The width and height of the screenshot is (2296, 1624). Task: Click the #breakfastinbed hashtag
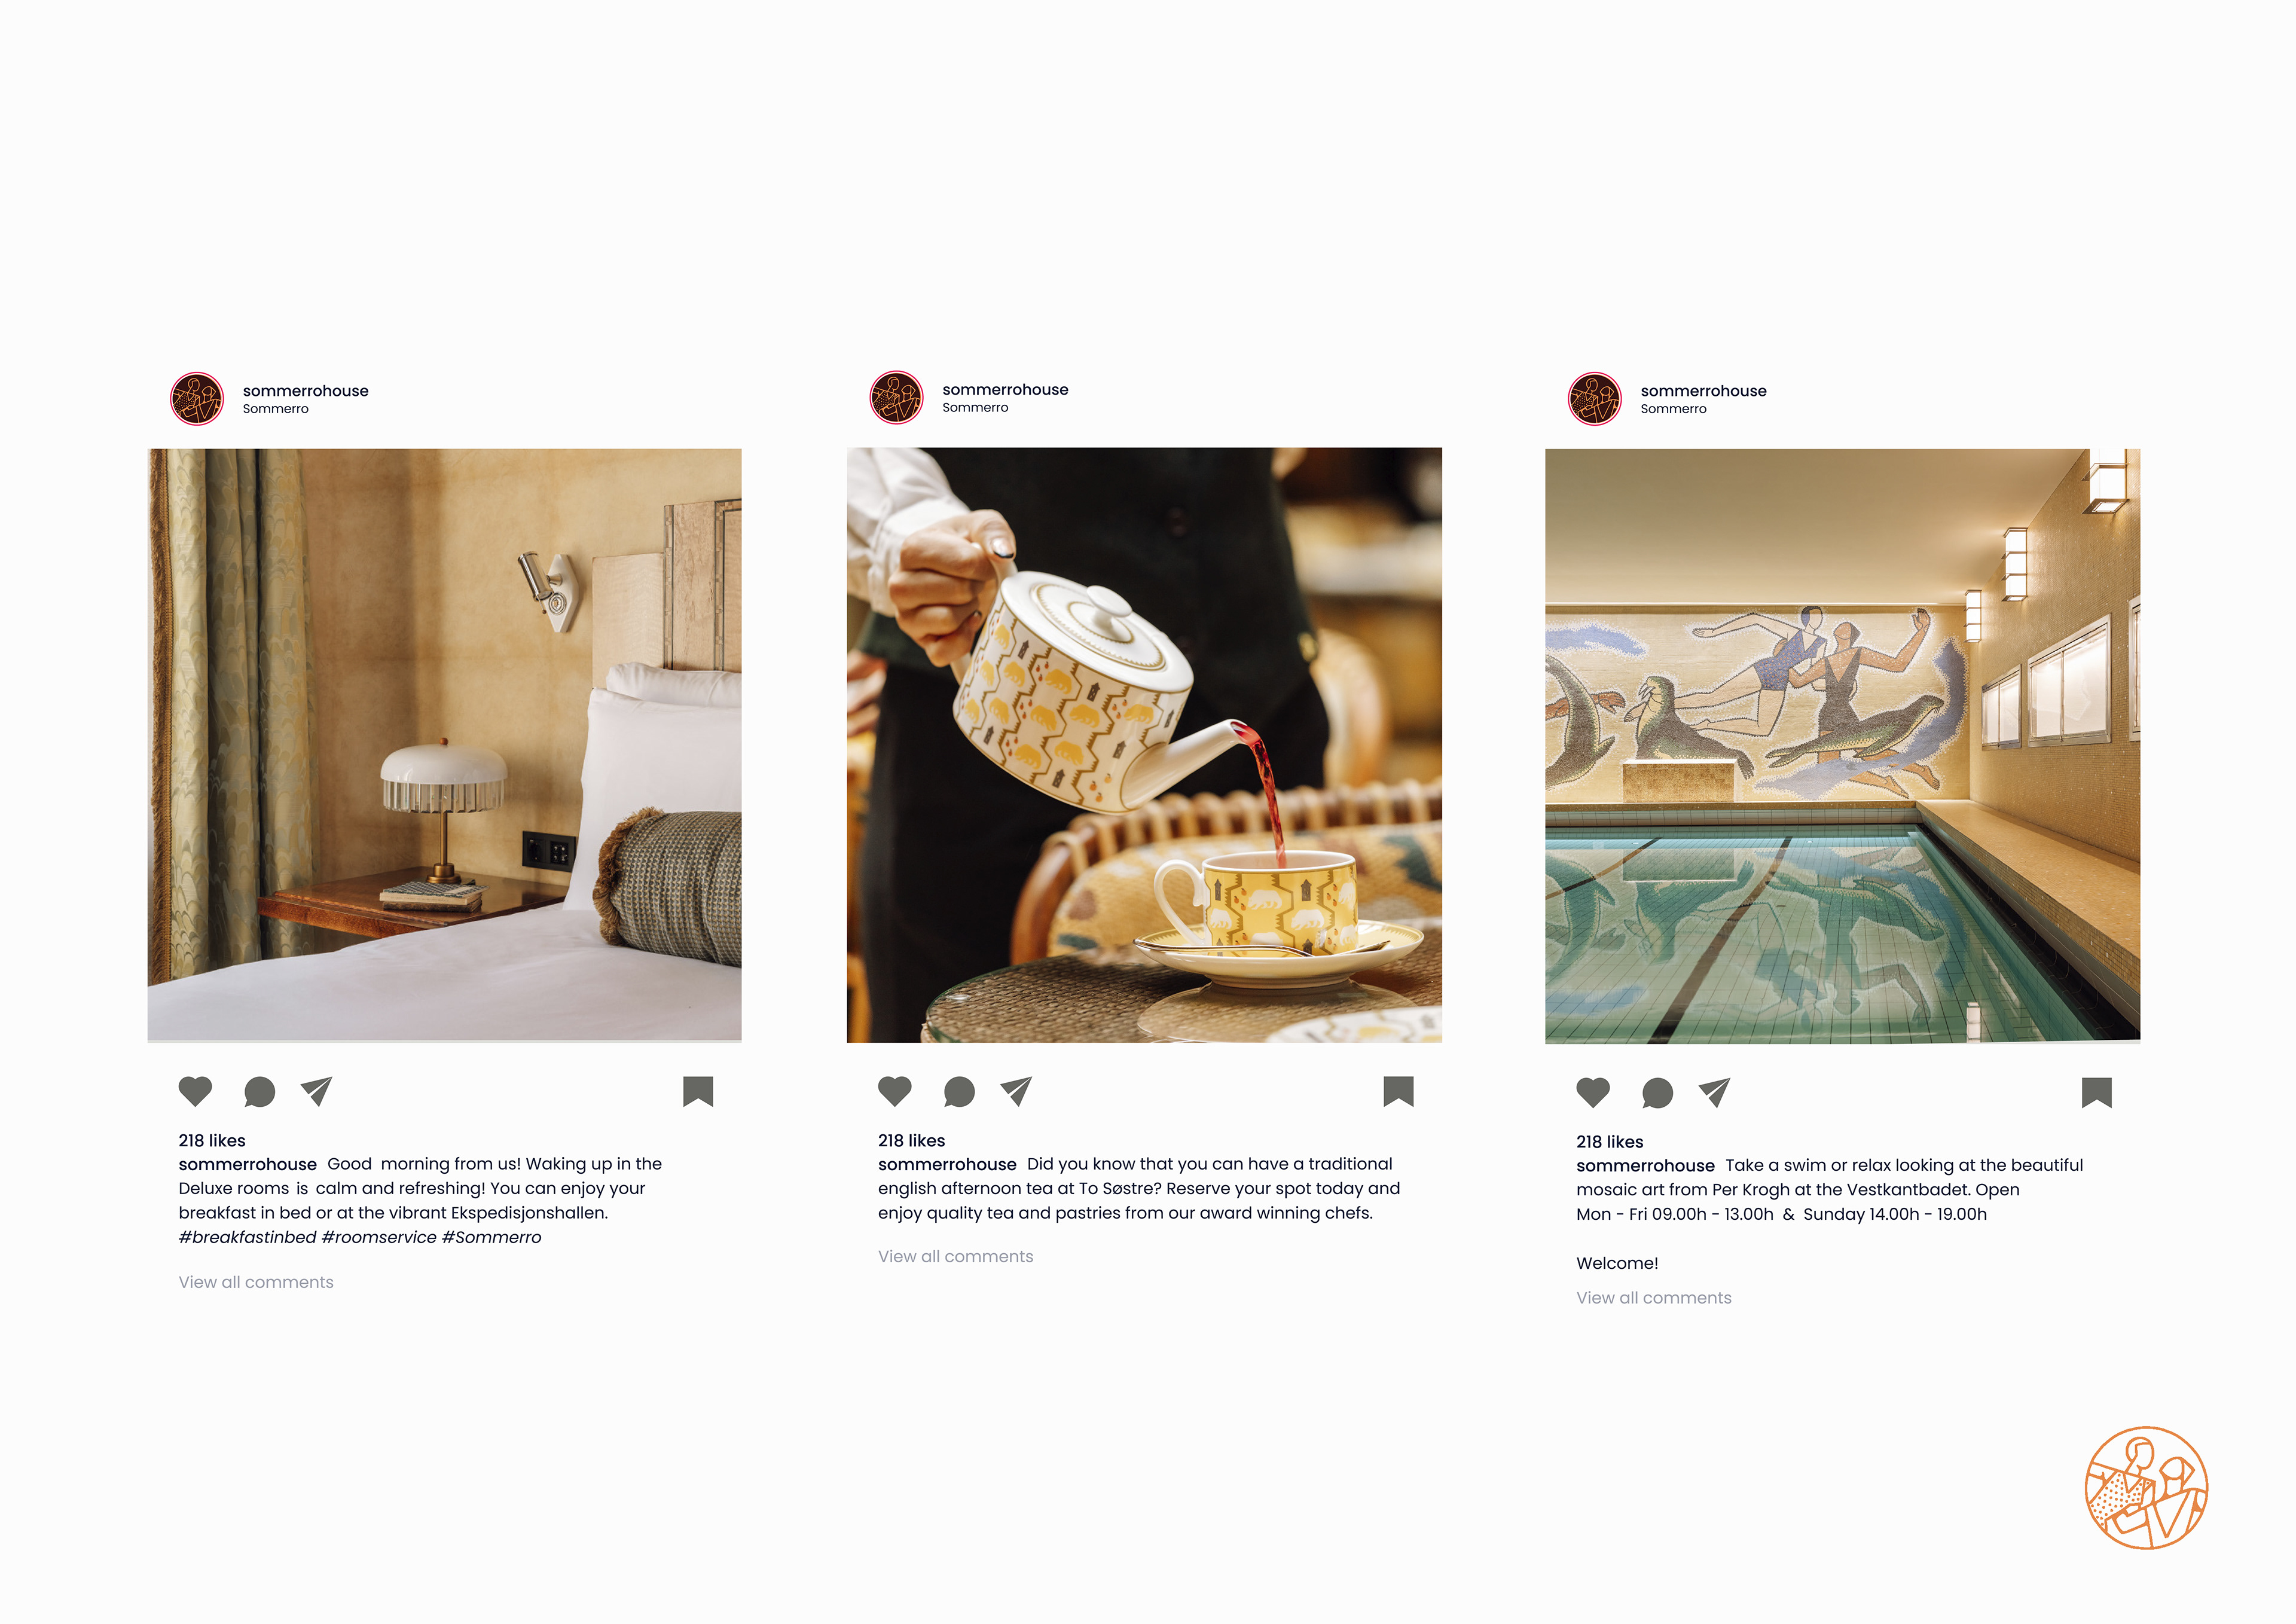247,1237
